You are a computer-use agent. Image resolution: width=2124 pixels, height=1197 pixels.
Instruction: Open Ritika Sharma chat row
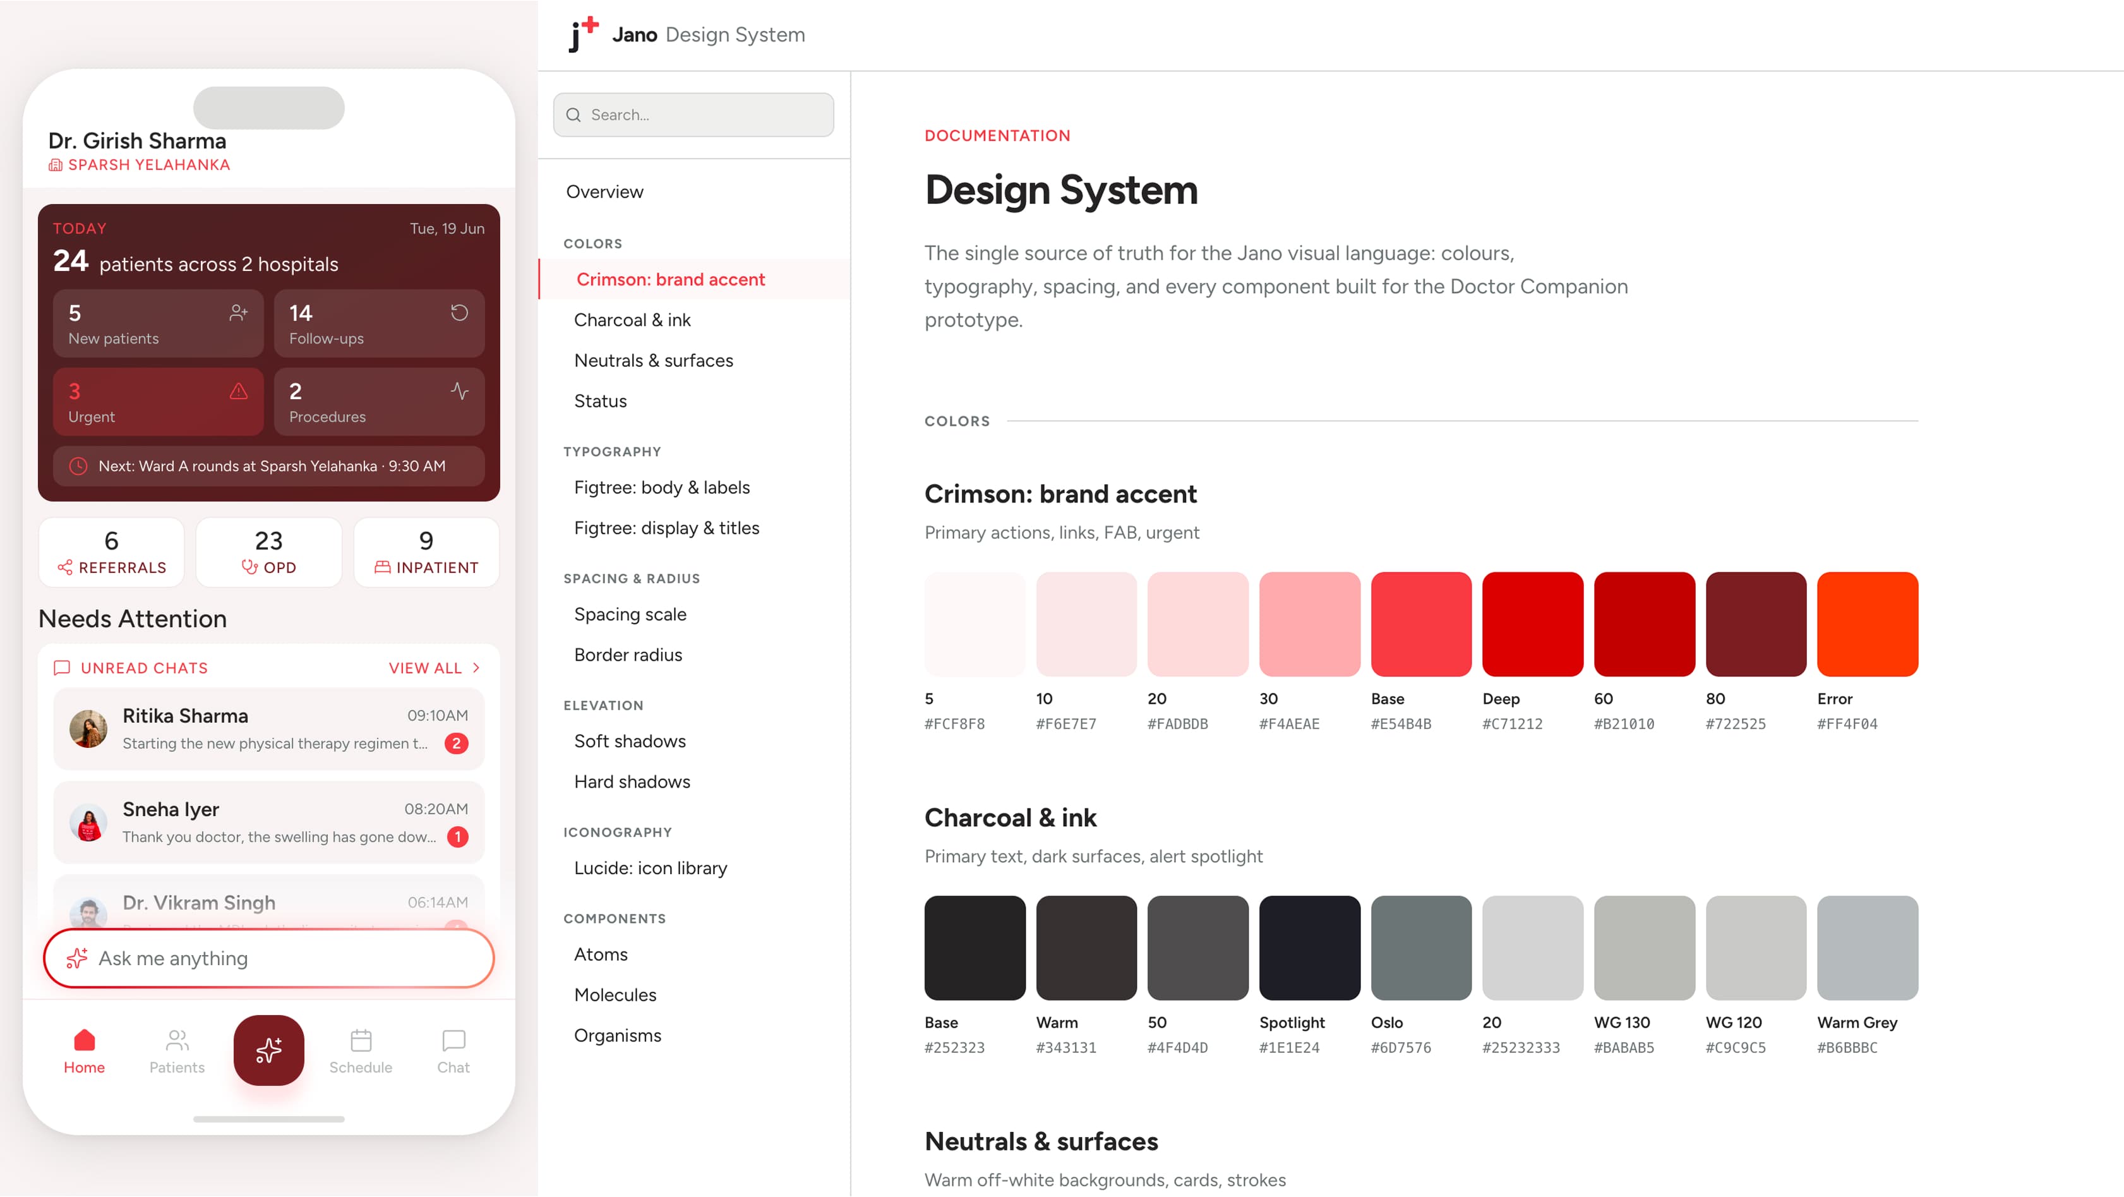click(269, 729)
